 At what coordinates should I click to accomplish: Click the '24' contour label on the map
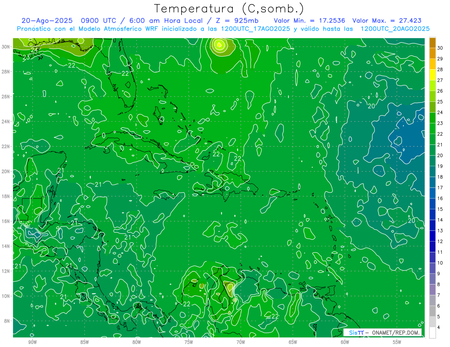pos(34,50)
